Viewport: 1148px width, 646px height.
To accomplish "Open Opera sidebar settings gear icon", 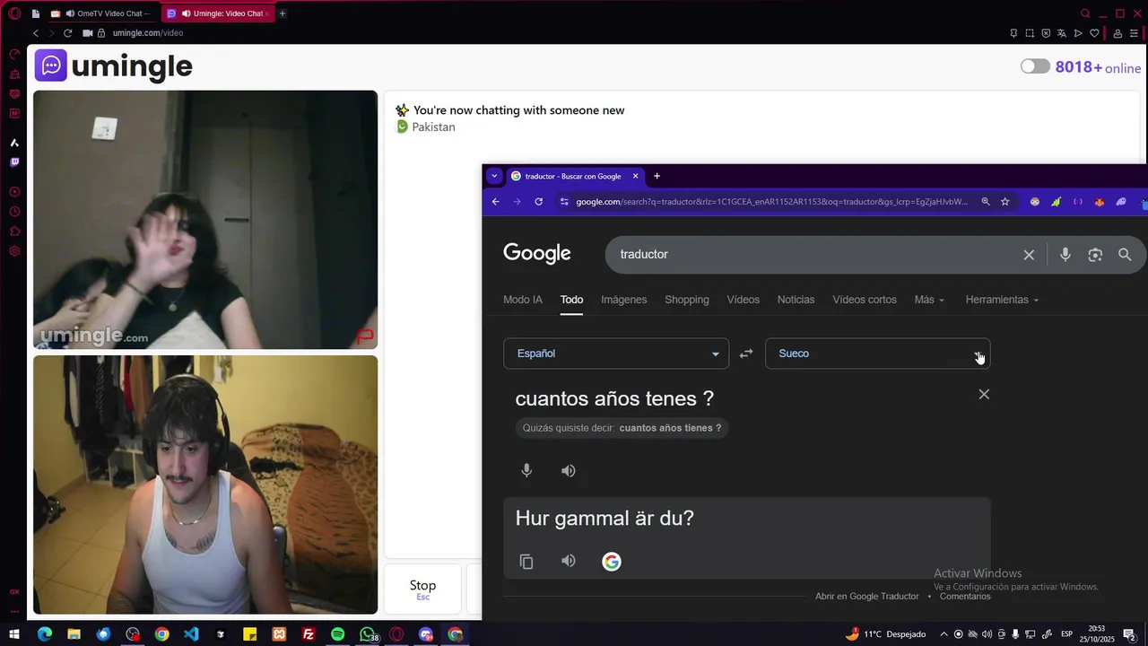I will [14, 251].
